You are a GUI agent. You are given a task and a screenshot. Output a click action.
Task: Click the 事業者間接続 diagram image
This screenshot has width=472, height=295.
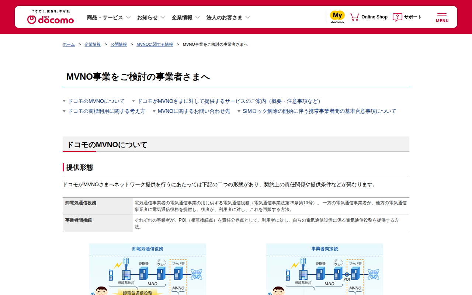324,269
